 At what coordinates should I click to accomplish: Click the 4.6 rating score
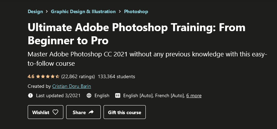(x=31, y=76)
